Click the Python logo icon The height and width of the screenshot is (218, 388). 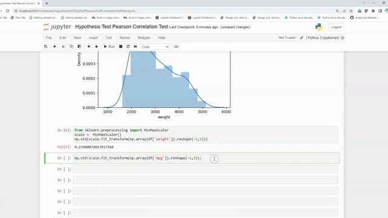click(319, 27)
